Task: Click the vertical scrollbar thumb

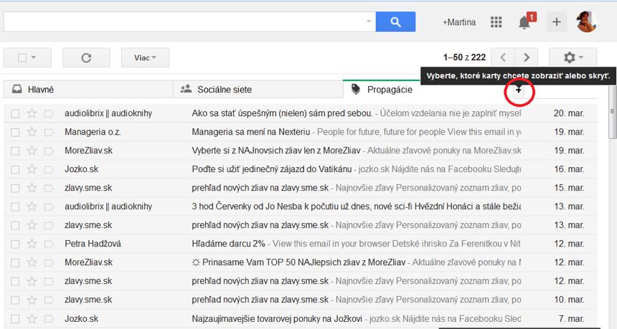Action: coord(612,112)
